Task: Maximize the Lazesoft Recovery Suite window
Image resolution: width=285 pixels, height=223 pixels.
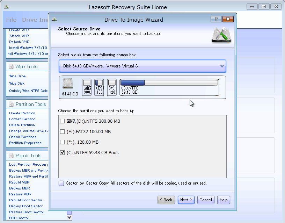Action: click(264, 7)
